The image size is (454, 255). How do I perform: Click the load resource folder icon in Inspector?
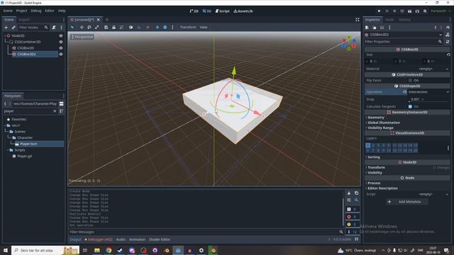click(375, 28)
